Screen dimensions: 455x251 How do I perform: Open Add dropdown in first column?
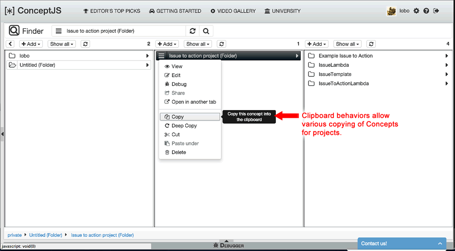pos(31,44)
